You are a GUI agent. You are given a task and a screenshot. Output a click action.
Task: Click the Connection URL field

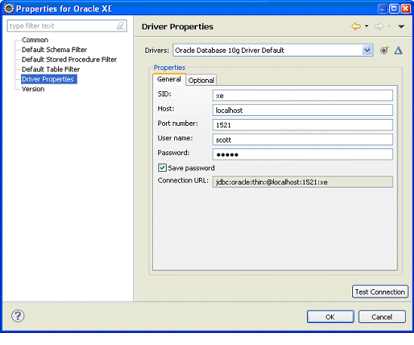tap(302, 182)
